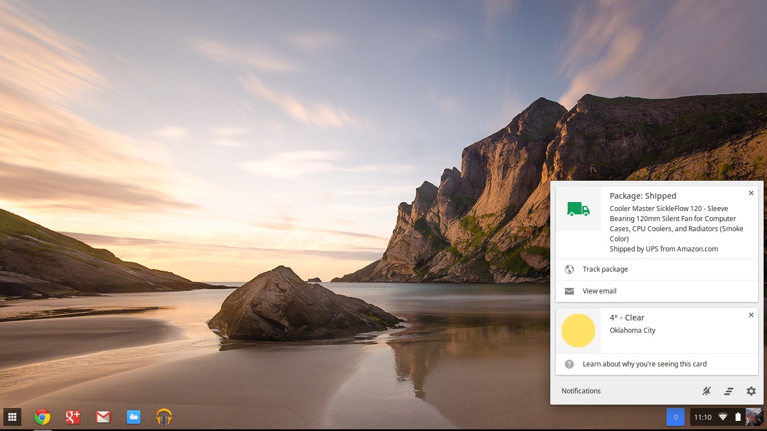Track package via UPS
Screen dimensions: 767x431
pos(605,269)
